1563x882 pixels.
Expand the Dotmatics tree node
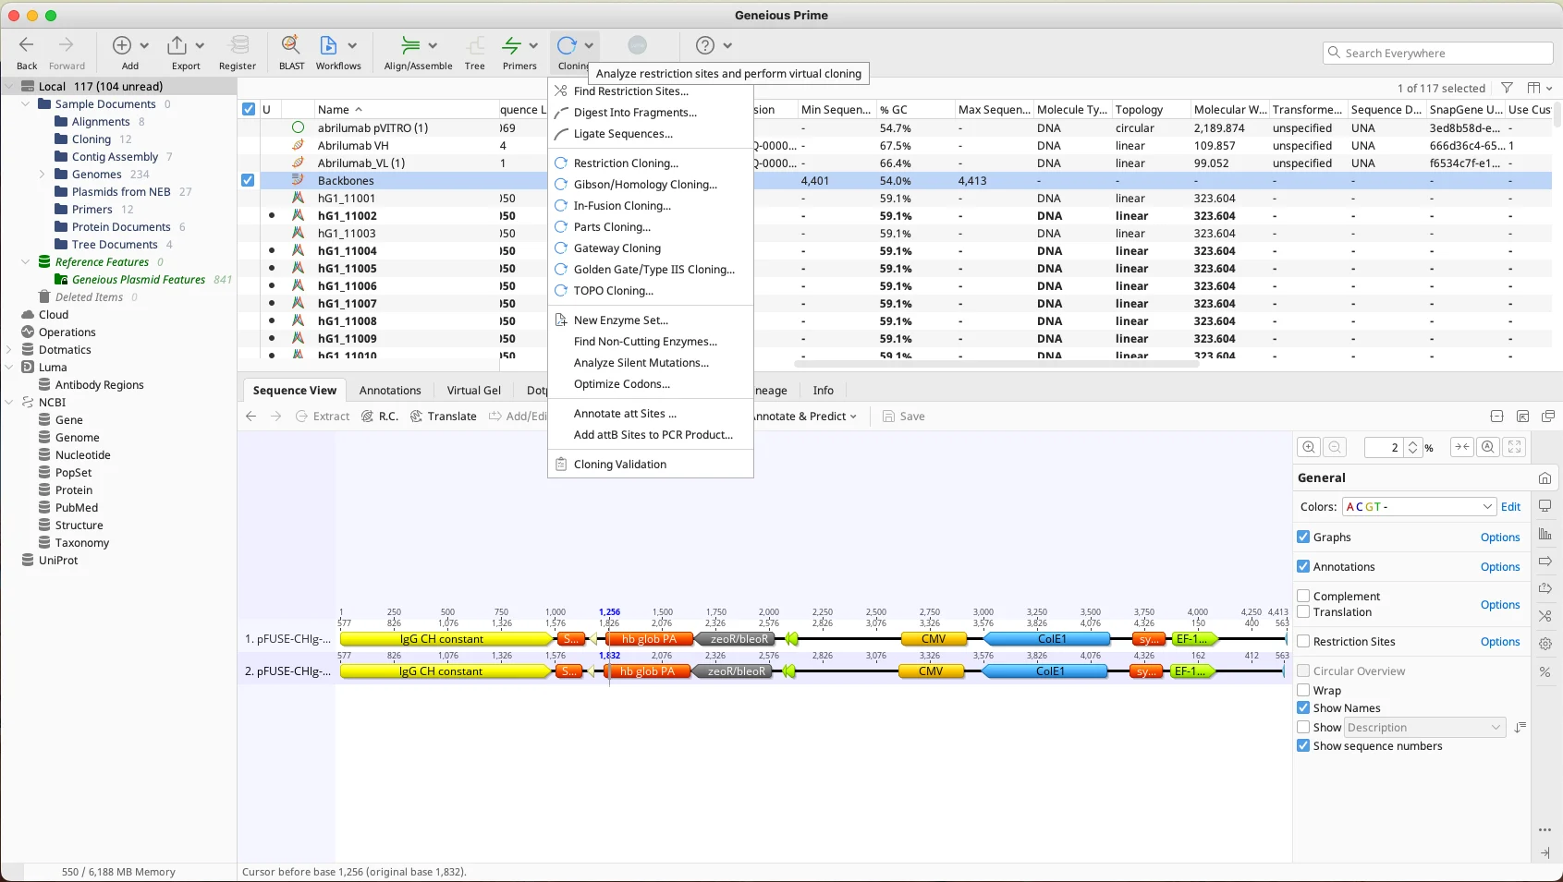click(x=9, y=349)
